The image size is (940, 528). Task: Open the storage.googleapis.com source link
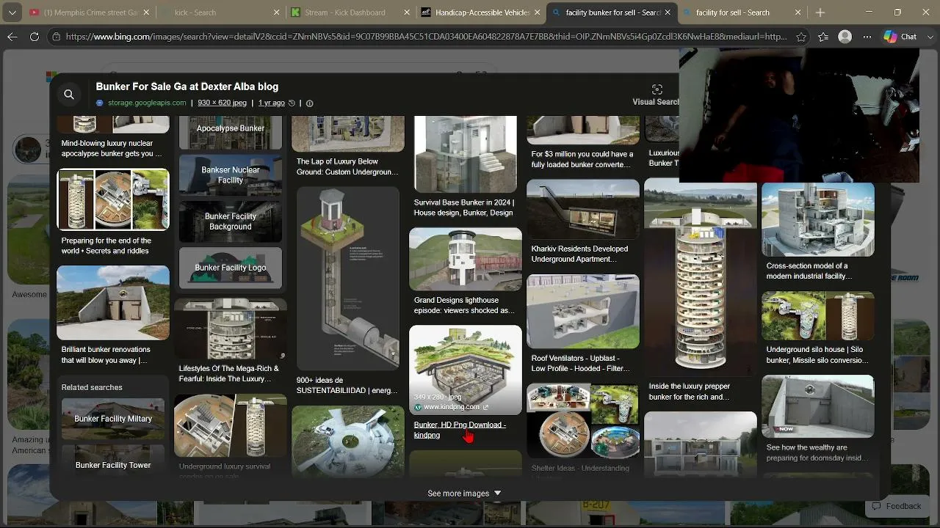[x=147, y=103]
